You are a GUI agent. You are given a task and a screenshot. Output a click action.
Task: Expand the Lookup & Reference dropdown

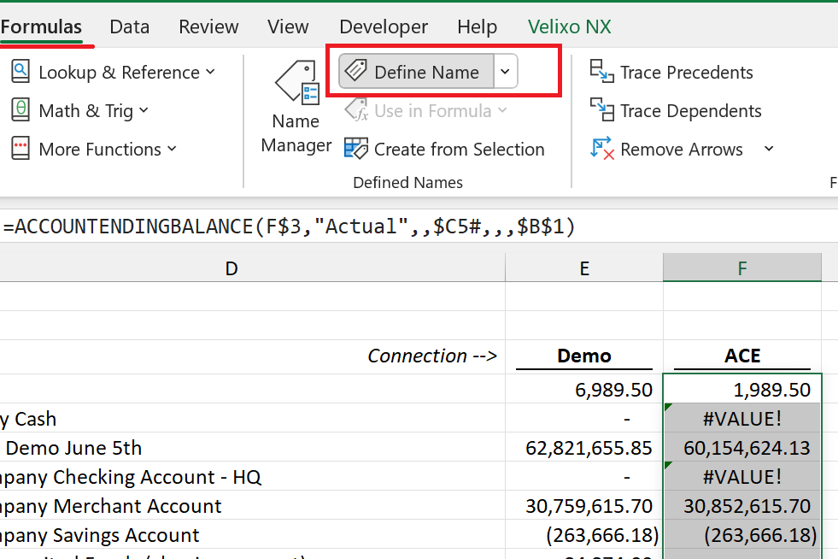pyautogui.click(x=211, y=72)
